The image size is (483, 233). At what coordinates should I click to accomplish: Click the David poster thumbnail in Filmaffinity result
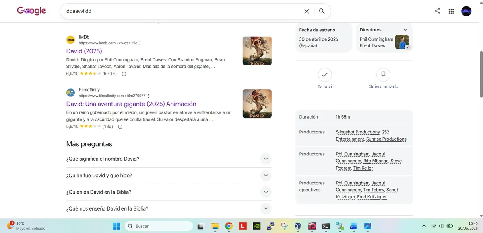click(257, 104)
